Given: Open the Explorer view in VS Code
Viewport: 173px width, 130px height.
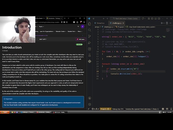Looking at the screenshot, I should pyautogui.click(x=89, y=24).
